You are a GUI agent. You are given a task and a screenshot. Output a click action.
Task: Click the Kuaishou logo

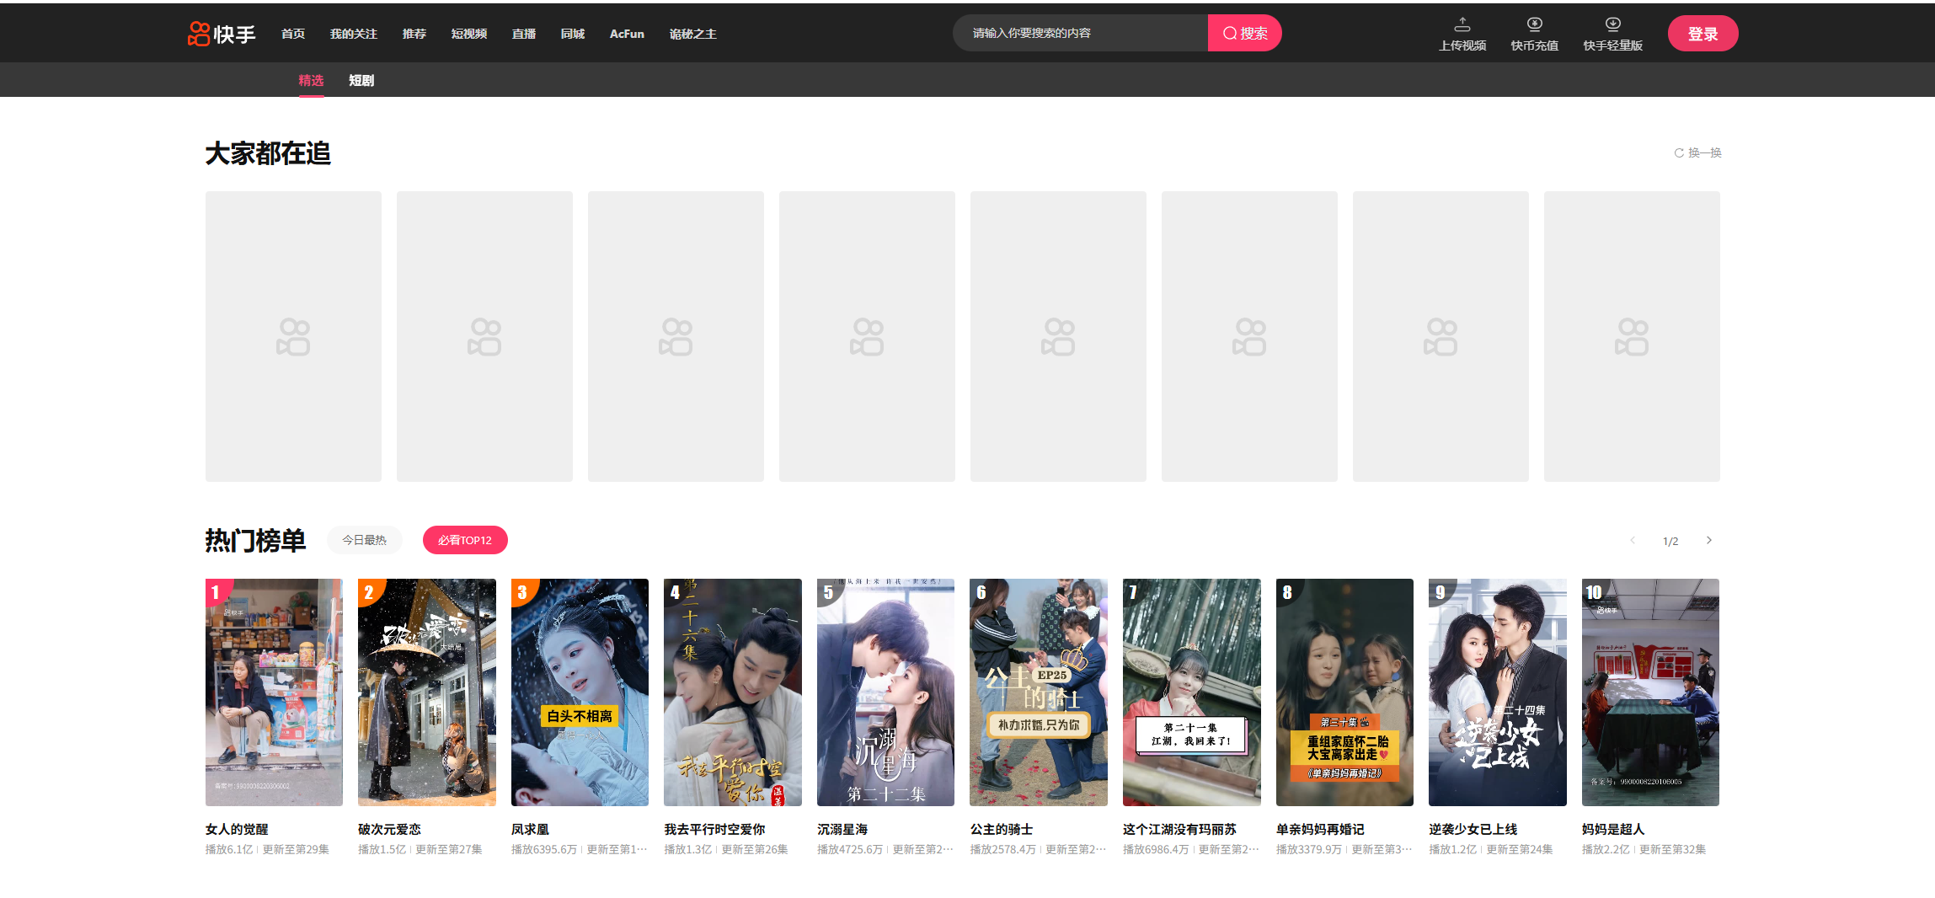(222, 34)
